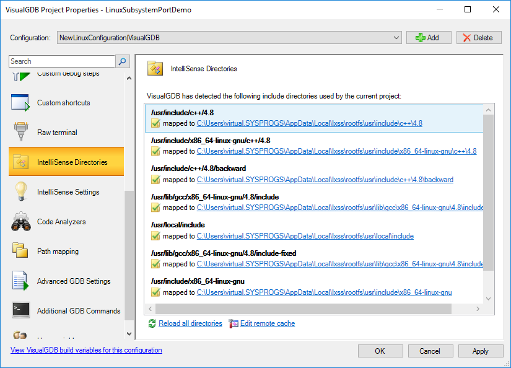Click the Delete configuration button
Viewport: 511px width, 368px height.
[479, 38]
